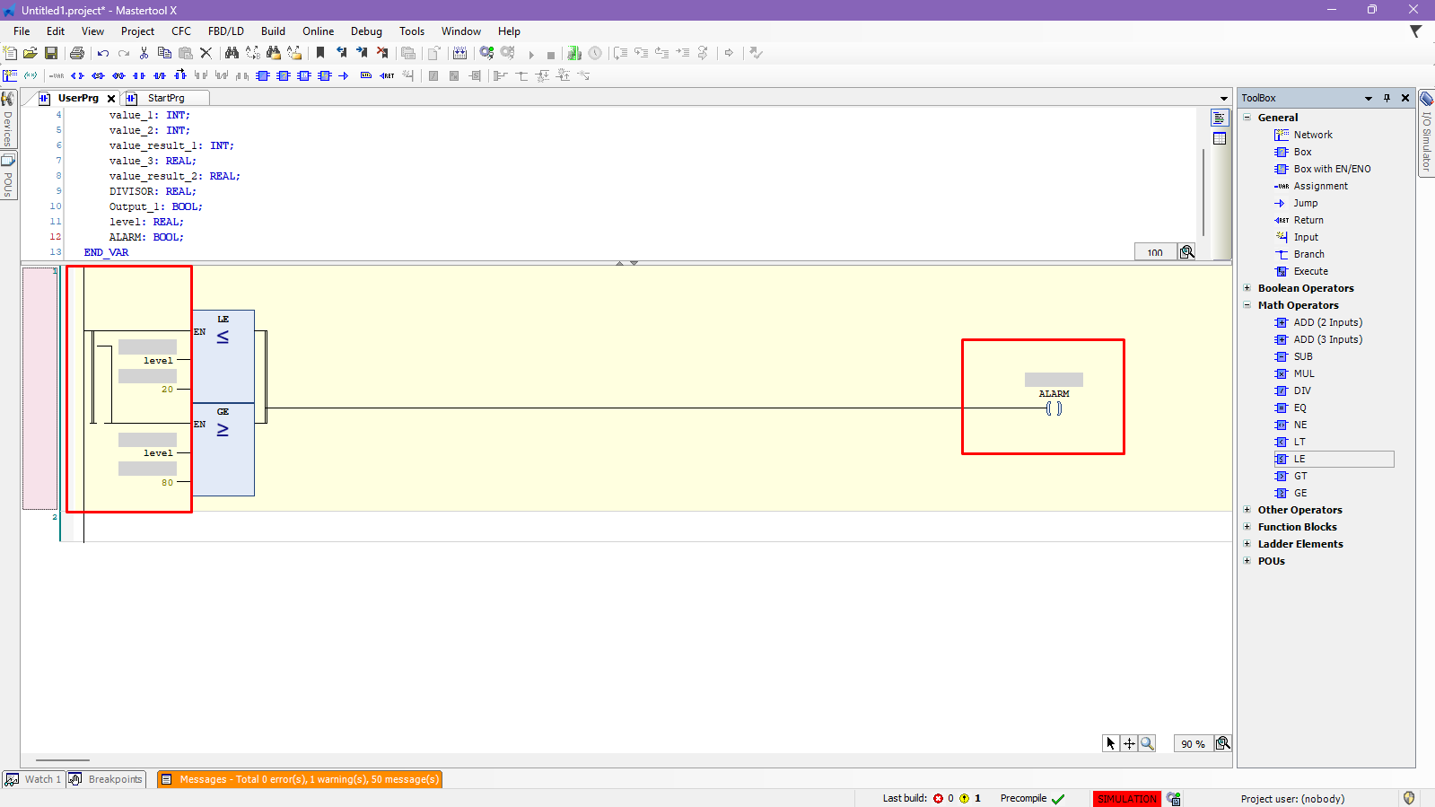Toggle the ToolBox auto-hide pin
Image resolution: width=1435 pixels, height=807 pixels.
[x=1387, y=98]
